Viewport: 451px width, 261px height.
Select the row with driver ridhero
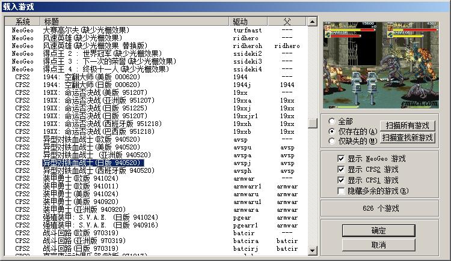click(x=155, y=38)
